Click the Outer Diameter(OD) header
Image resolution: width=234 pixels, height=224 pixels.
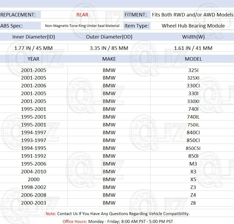(x=109, y=37)
